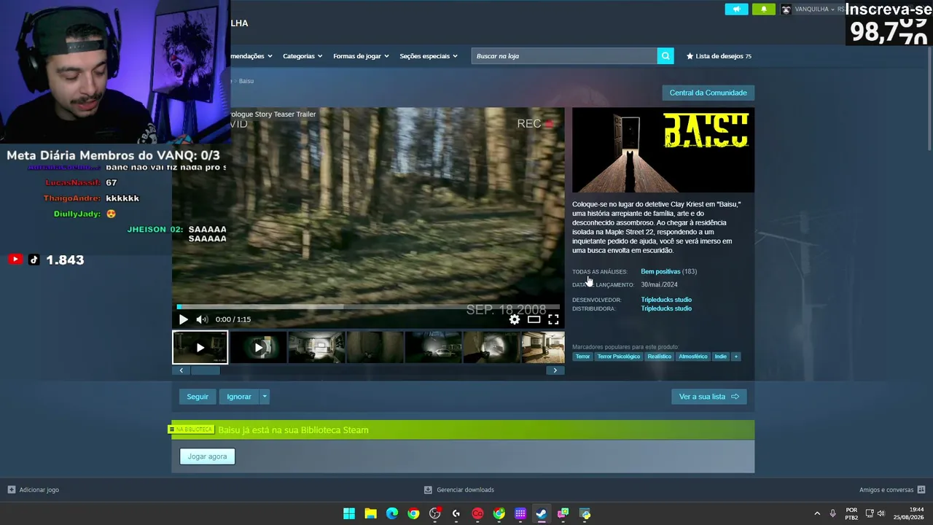
Task: Switch to OBS Studio in taskbar
Action: (x=435, y=513)
